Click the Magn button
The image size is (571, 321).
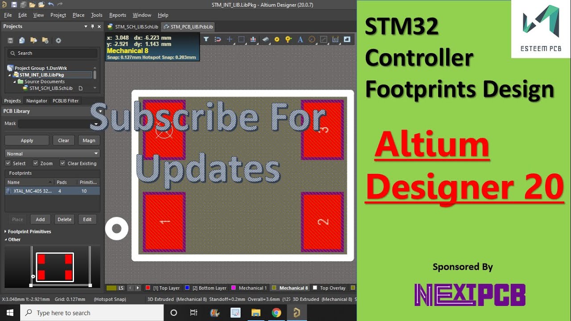89,140
